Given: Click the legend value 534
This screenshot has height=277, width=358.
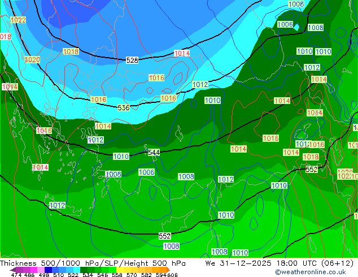Looking at the screenshot, I should coord(88,275).
